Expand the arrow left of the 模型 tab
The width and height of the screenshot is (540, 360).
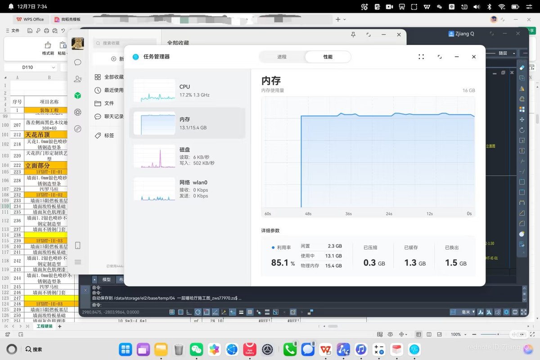(94, 279)
